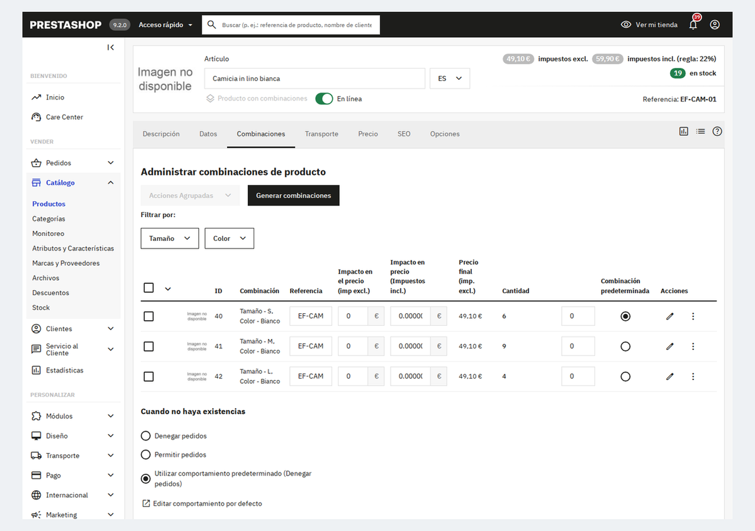The image size is (755, 531).
Task: Go to Descuentos in catalog menu
Action: point(51,293)
